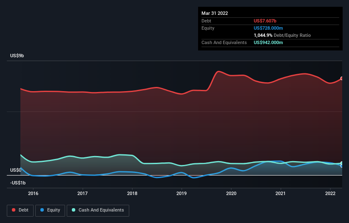Click the US$9b y-axis label
349x223 pixels.
pyautogui.click(x=17, y=56)
